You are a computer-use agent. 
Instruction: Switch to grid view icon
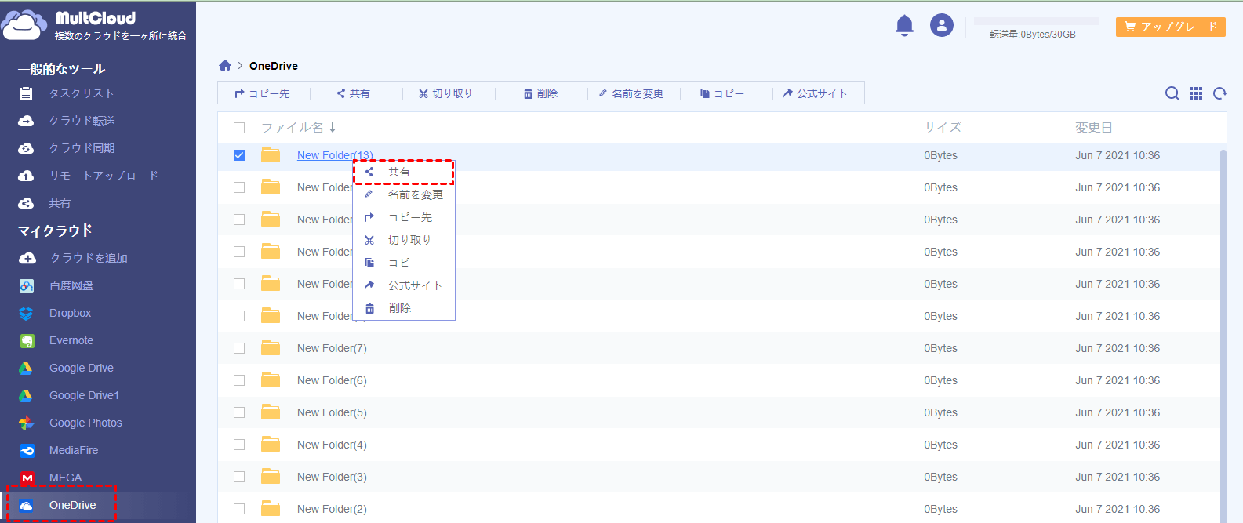(x=1196, y=93)
